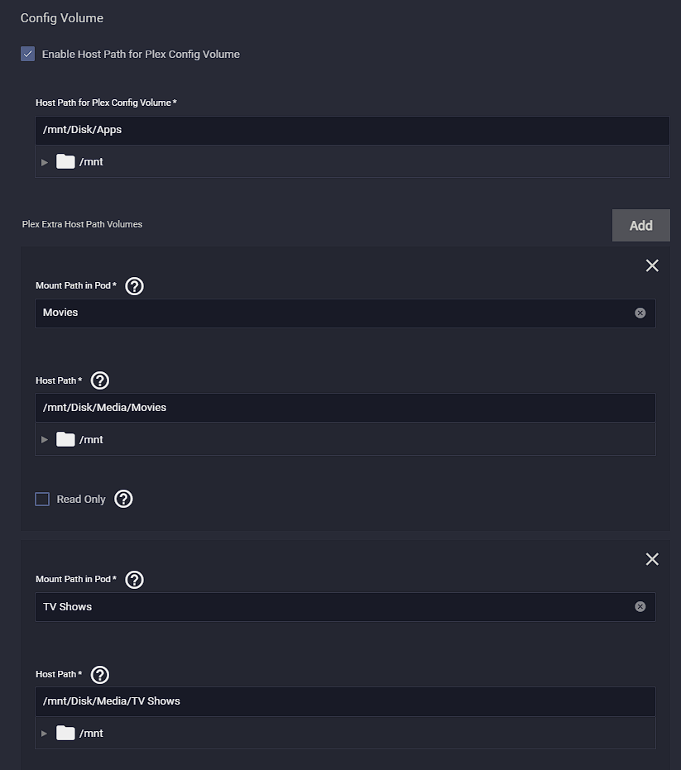
Task: Clear the Movies mount path field
Action: click(x=640, y=313)
